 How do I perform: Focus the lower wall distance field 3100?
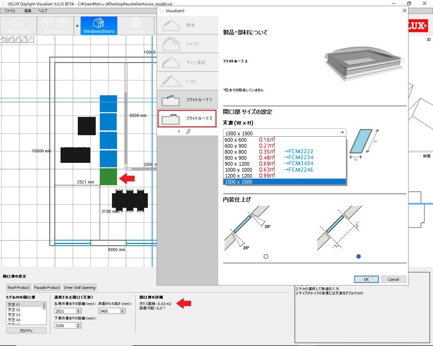point(65,326)
